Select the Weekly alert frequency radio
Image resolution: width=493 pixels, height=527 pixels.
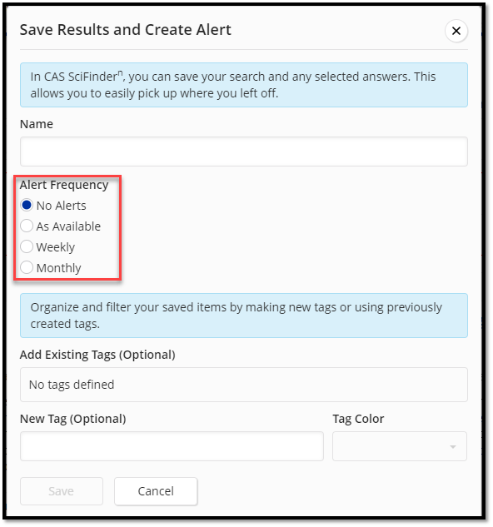pos(27,246)
